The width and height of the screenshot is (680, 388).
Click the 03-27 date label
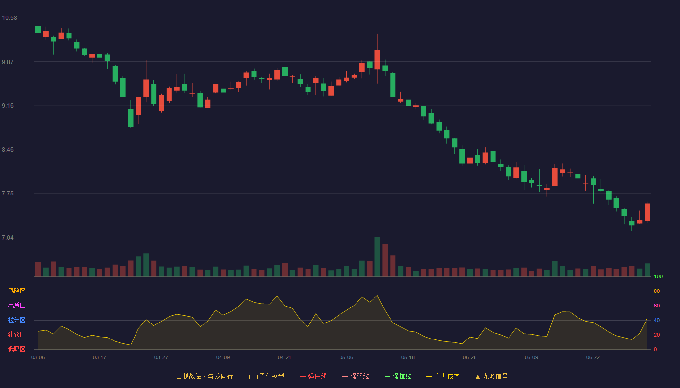[x=161, y=357]
